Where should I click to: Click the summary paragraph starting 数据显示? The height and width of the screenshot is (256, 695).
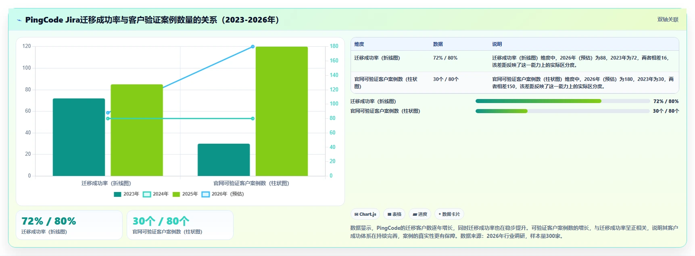point(514,232)
